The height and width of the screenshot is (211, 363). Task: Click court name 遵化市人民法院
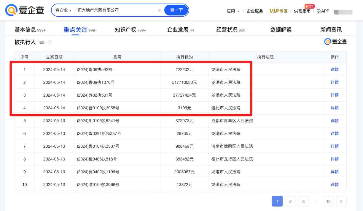coord(226,108)
